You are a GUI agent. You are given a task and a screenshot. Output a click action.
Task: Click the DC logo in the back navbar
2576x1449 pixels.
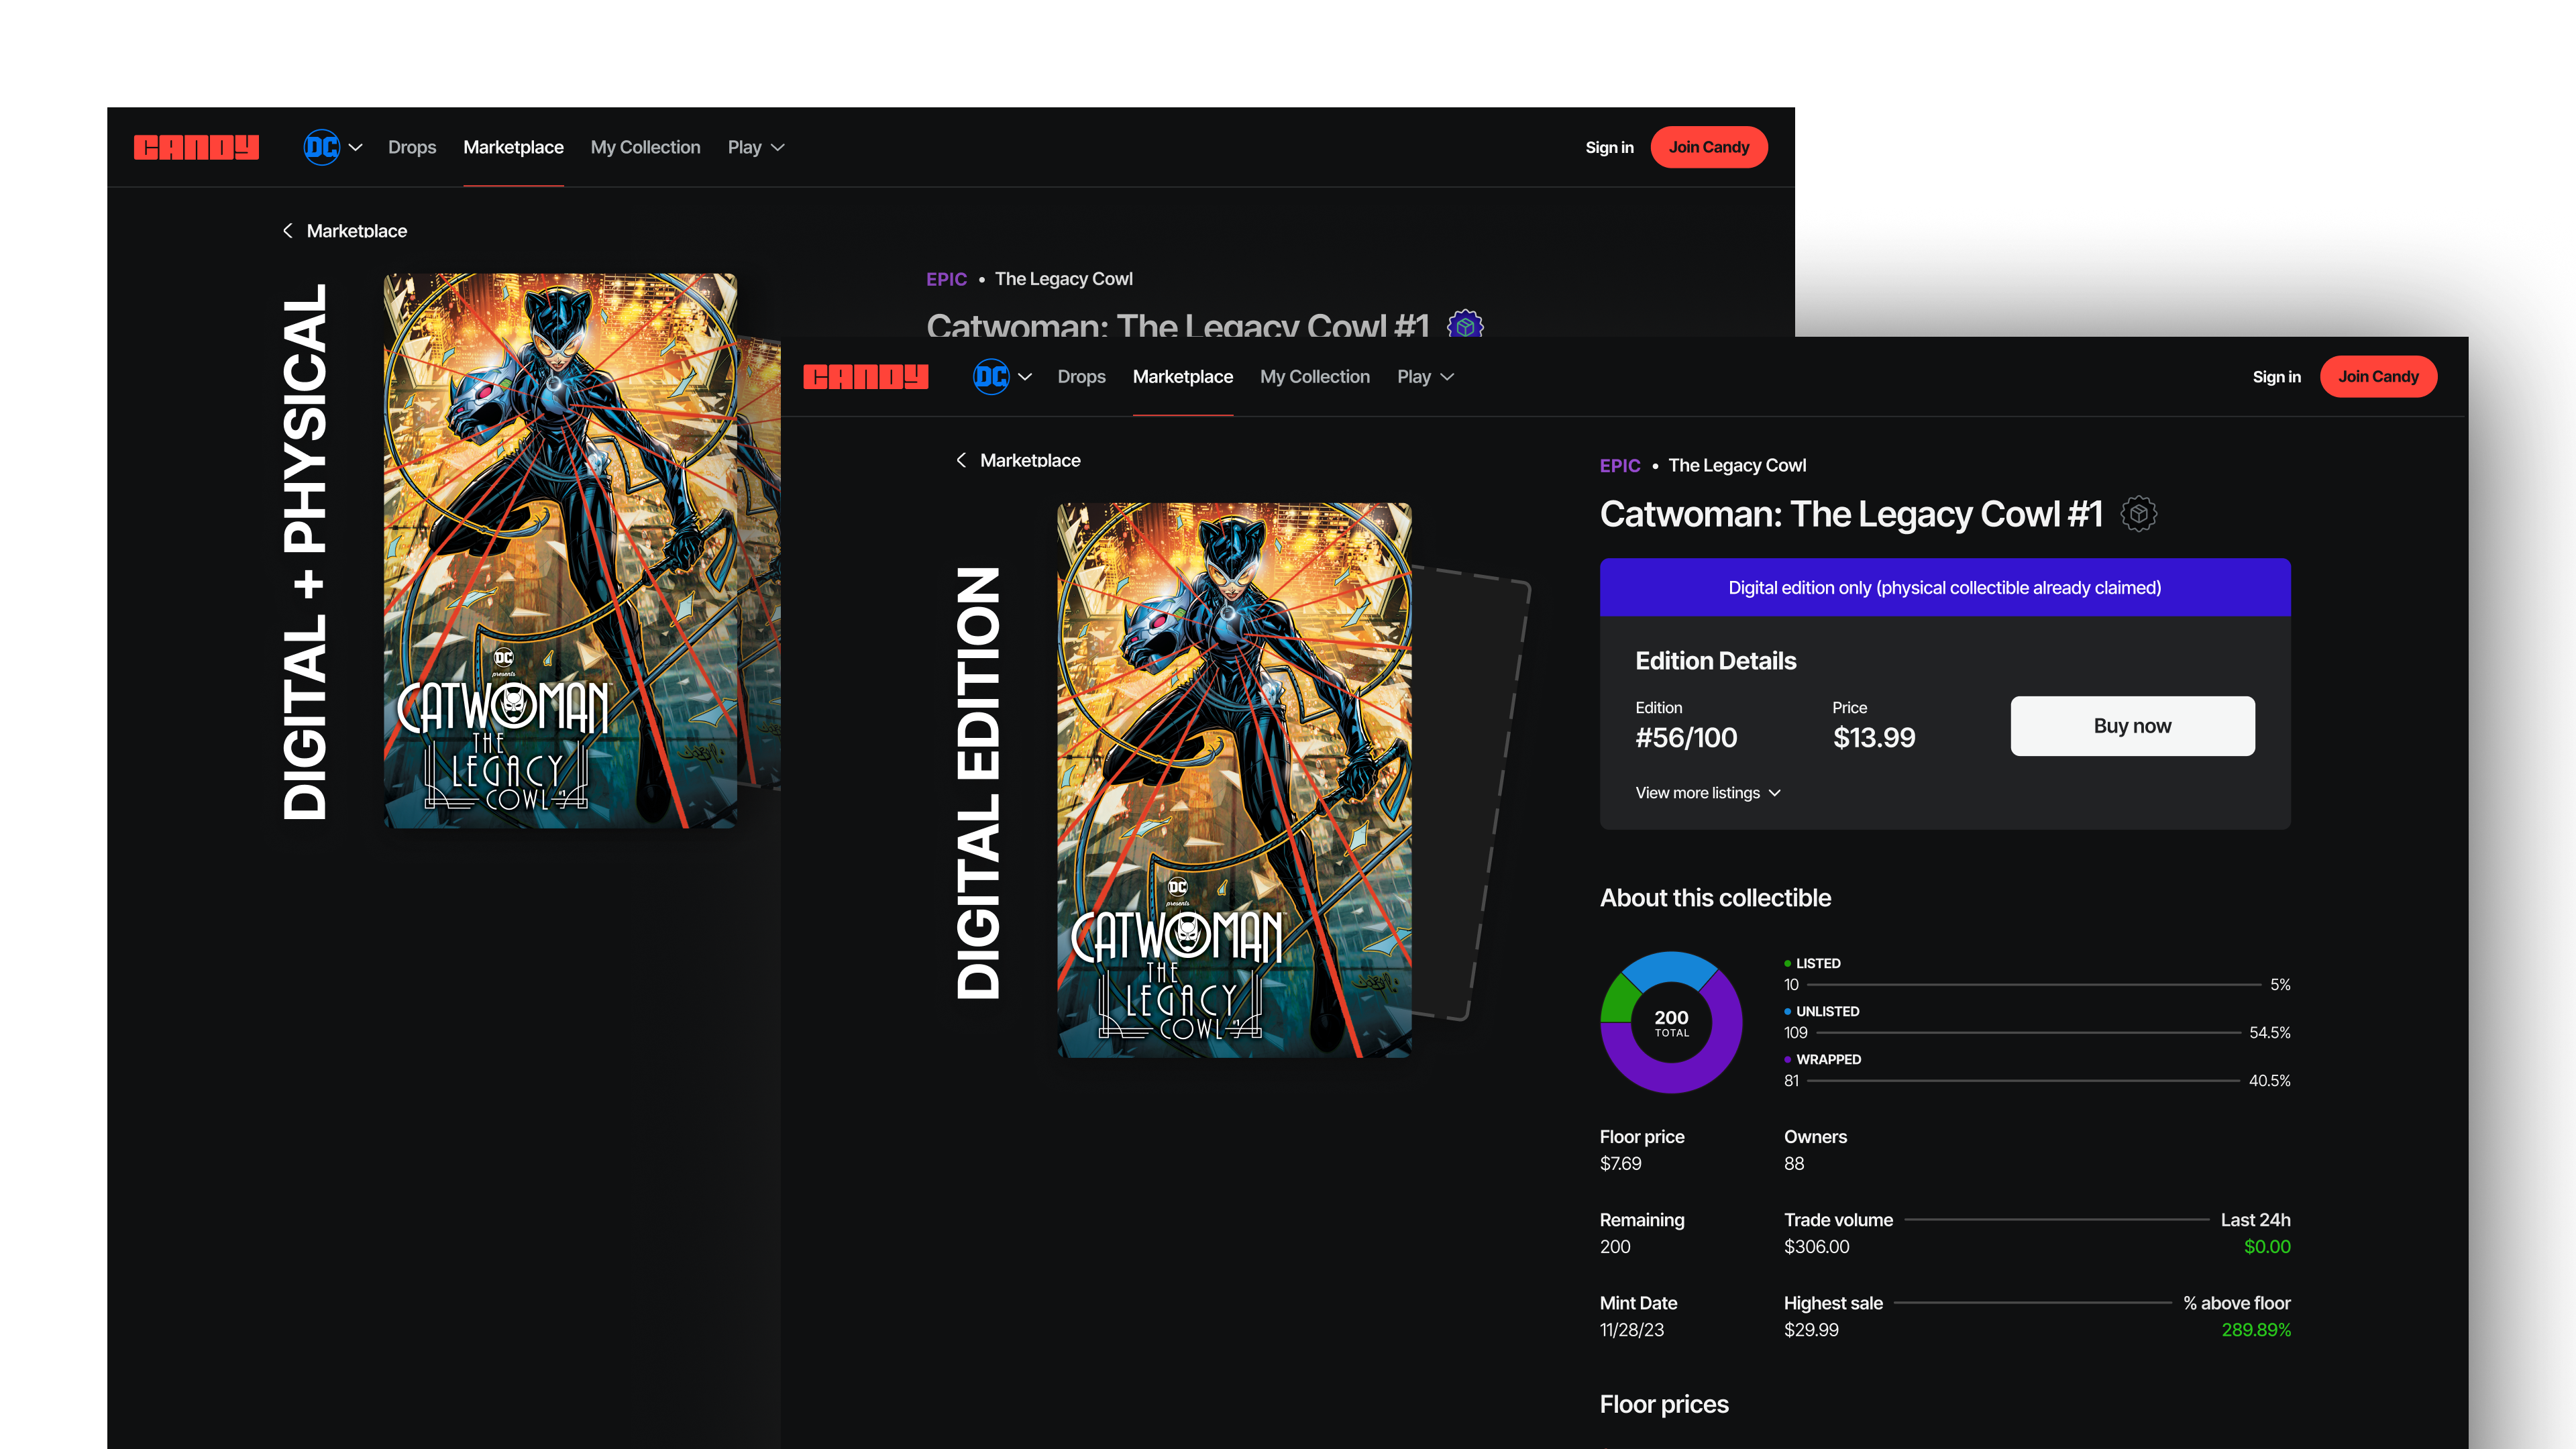321,148
